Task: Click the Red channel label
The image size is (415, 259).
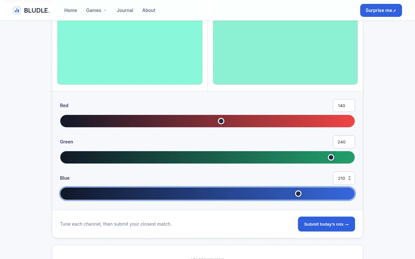Action: [64, 106]
